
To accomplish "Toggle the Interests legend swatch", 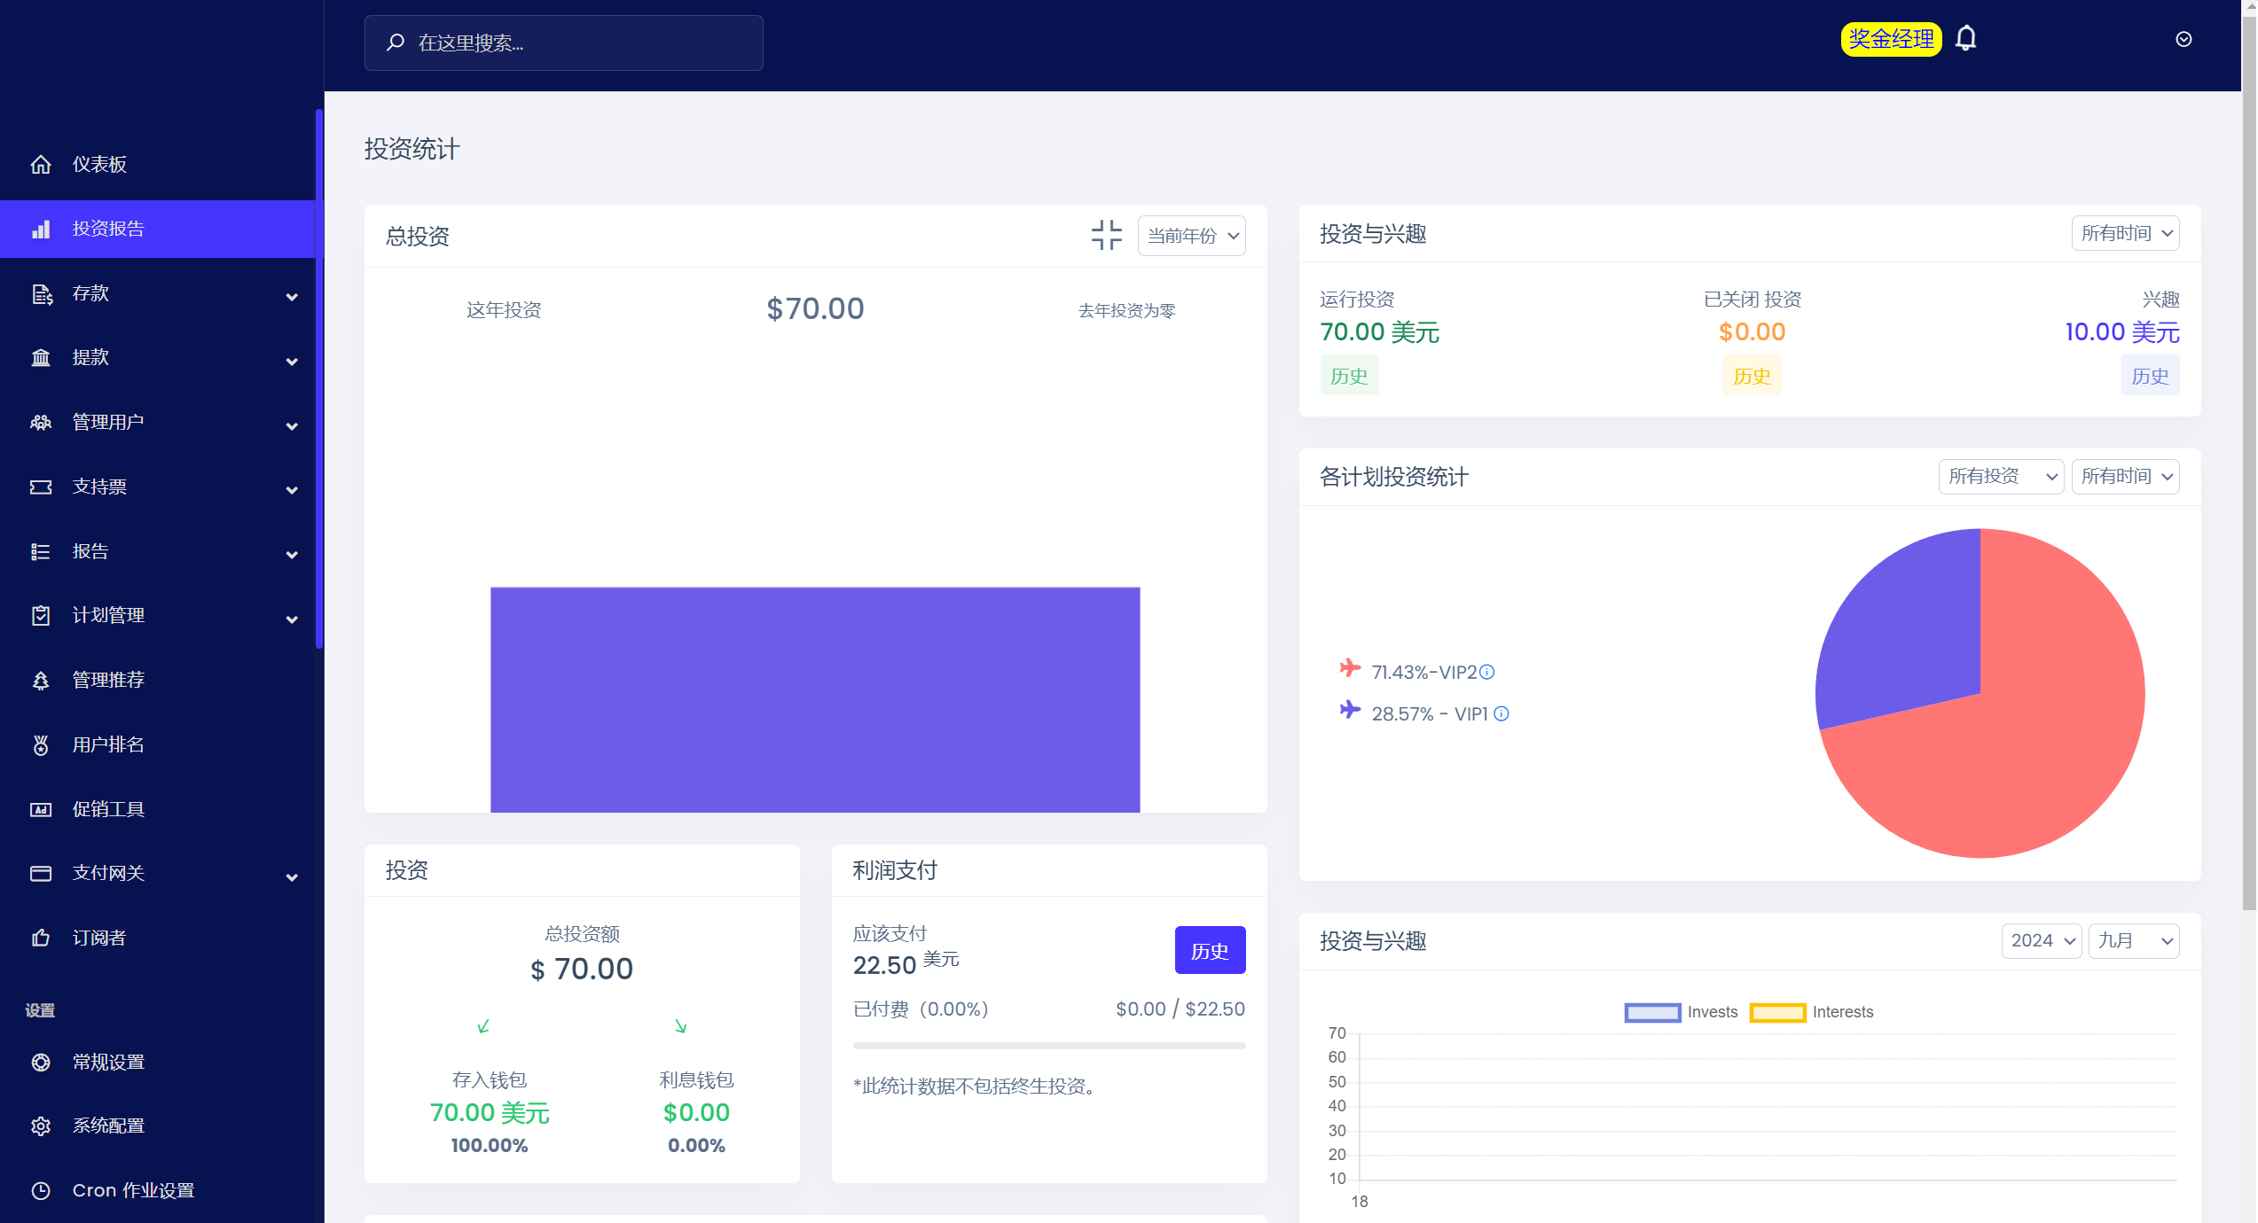I will point(1777,1012).
